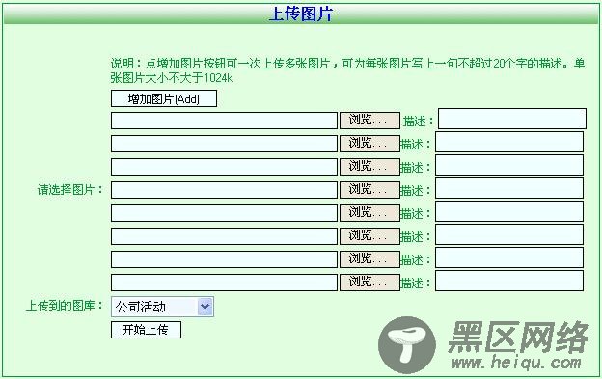Click the first row's 浏览 button
This screenshot has height=379, width=602.
tap(369, 121)
